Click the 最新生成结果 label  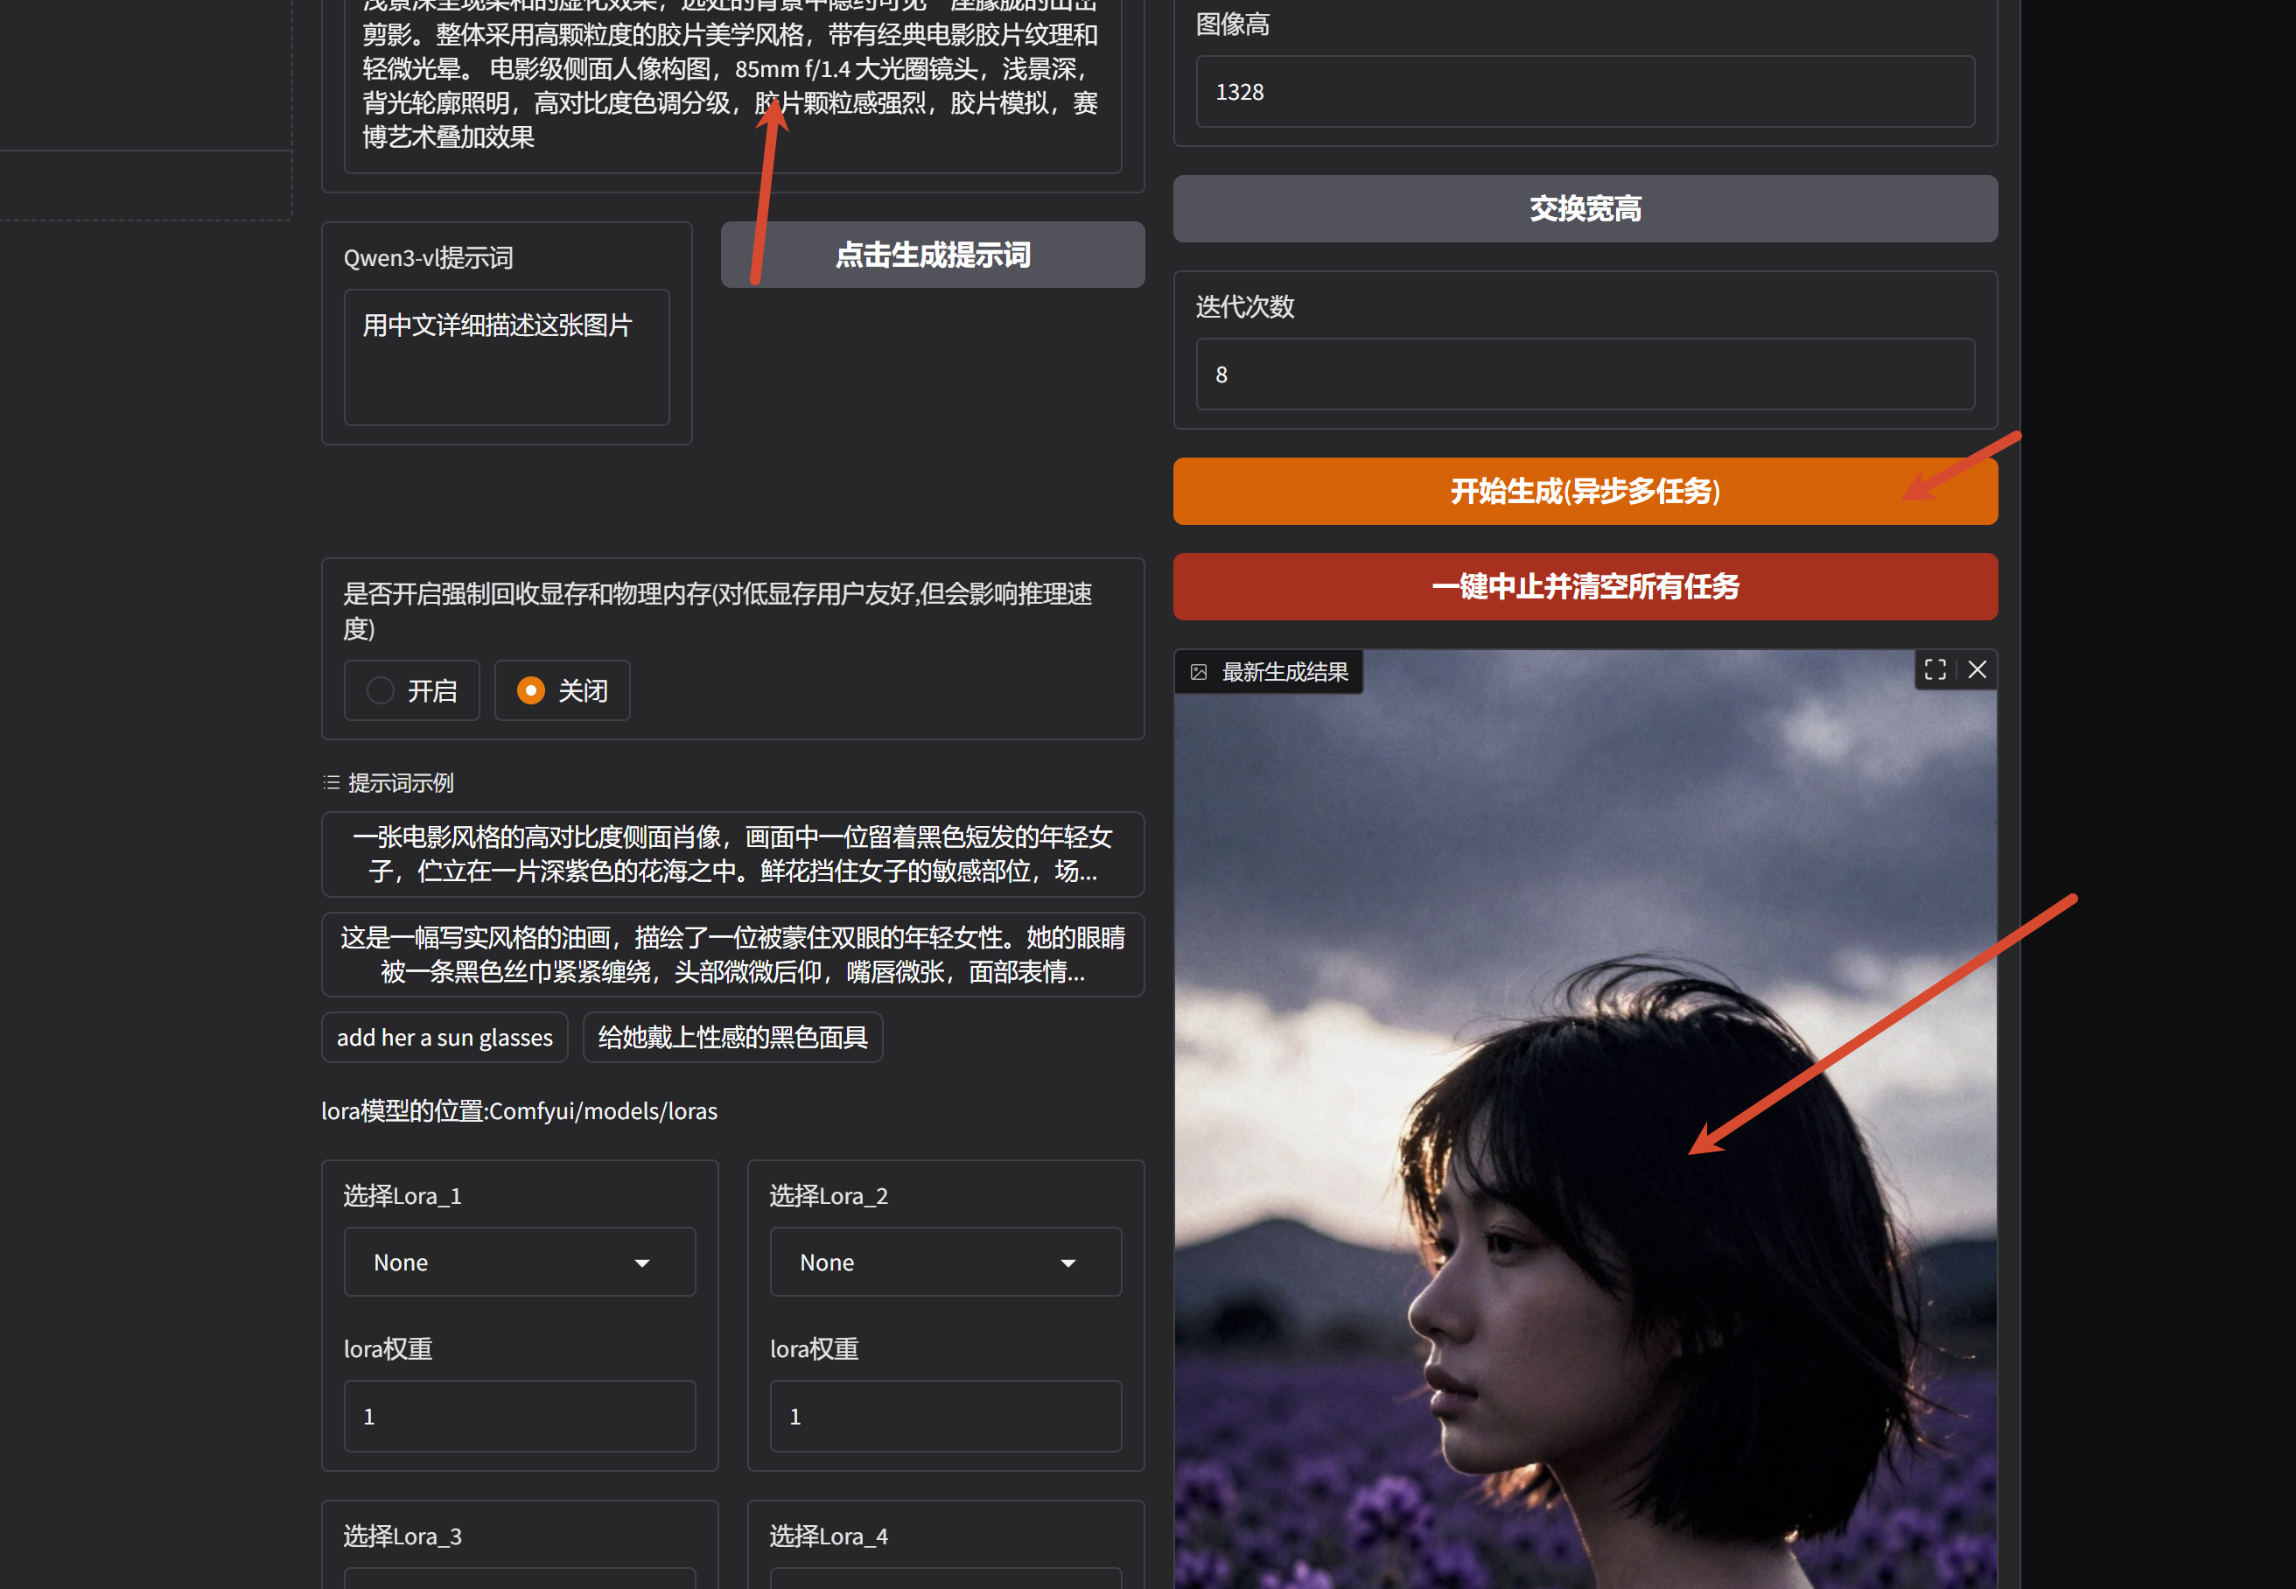click(x=1284, y=672)
